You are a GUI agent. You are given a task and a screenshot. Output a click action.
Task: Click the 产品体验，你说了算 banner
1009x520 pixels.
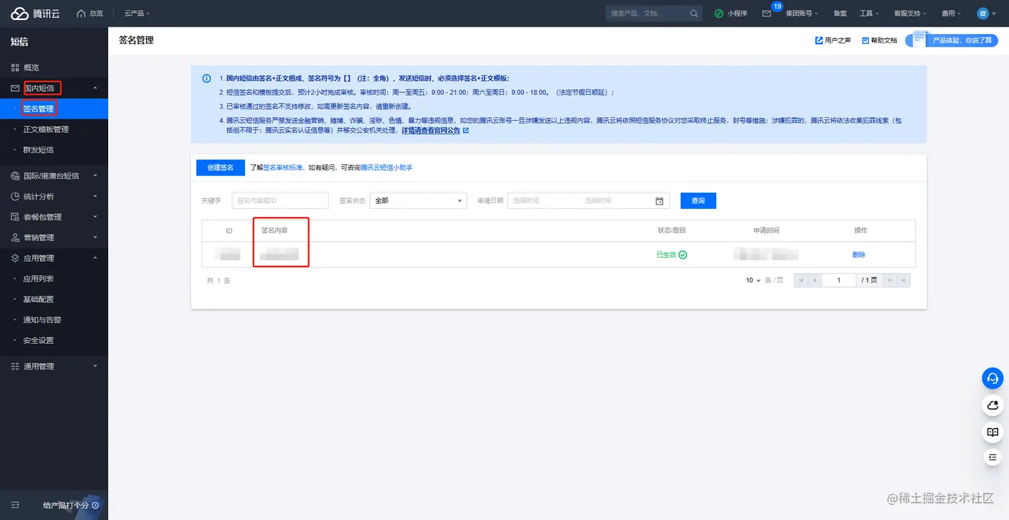pos(952,41)
